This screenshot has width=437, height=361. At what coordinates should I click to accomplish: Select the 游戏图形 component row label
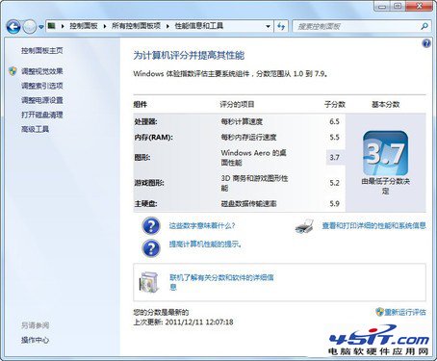tap(149, 183)
